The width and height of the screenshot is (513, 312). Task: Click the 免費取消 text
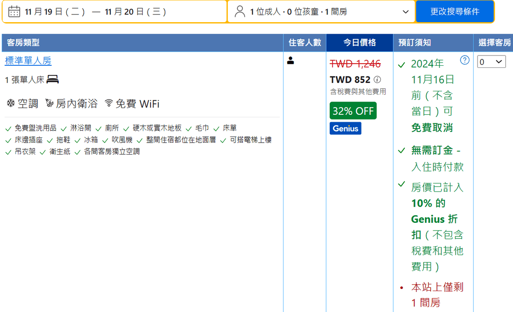[x=432, y=128]
